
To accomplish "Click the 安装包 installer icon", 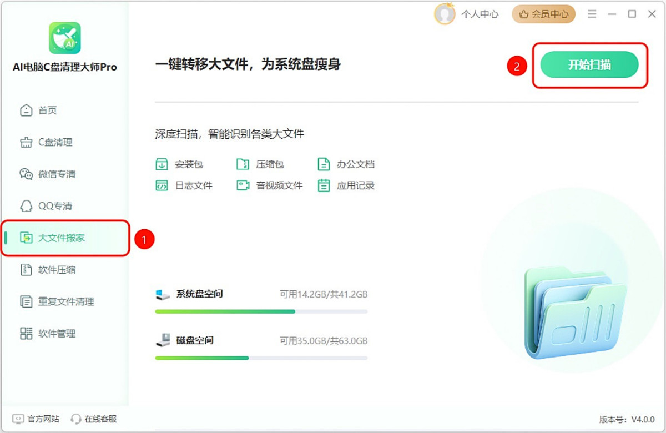I will 162,164.
